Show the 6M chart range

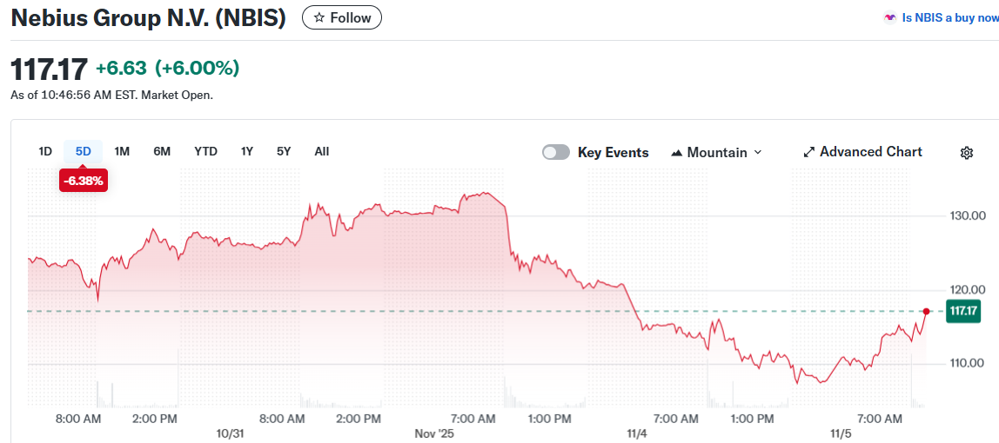[x=162, y=151]
